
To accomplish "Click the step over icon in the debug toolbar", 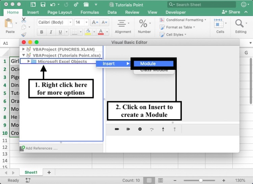I will [151, 129].
